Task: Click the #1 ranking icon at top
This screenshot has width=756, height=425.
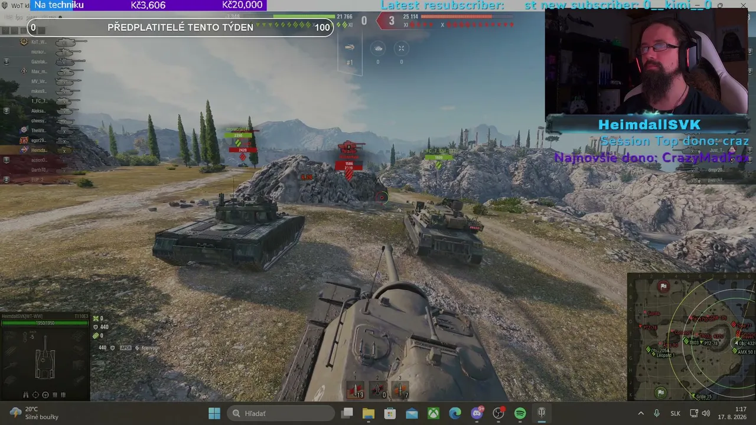Action: (x=350, y=54)
